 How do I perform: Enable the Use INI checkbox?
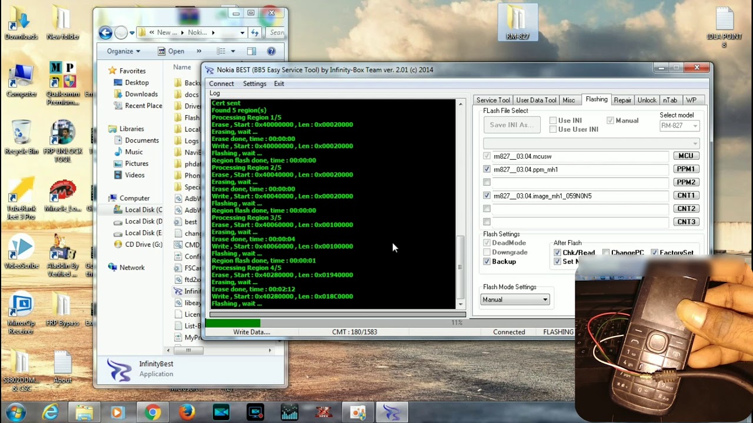553,120
